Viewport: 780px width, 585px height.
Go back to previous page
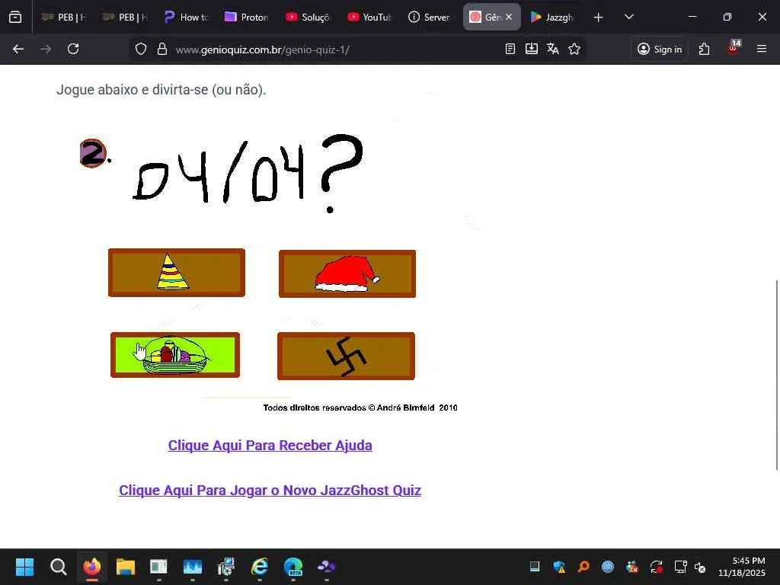[18, 49]
